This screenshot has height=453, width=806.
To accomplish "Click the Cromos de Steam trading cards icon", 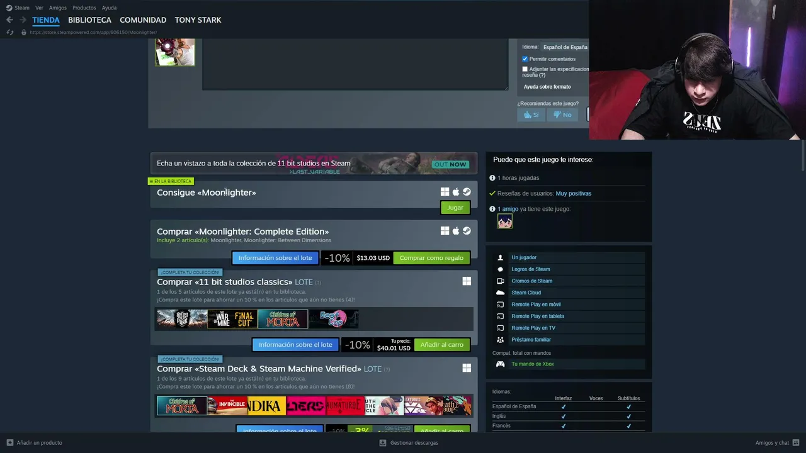I will coord(501,281).
